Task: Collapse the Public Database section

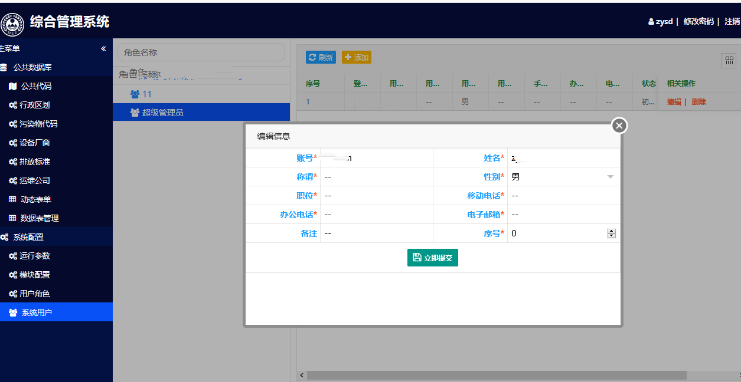Action: (32, 67)
